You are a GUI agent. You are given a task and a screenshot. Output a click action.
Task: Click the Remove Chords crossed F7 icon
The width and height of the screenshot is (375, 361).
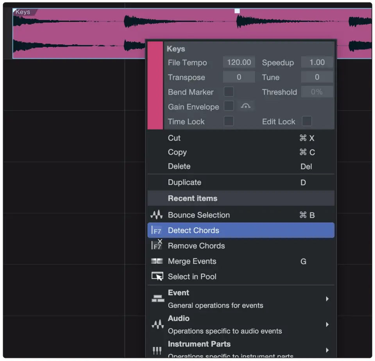(157, 245)
